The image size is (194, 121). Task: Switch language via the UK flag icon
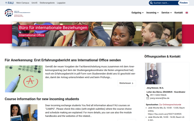(x=187, y=13)
